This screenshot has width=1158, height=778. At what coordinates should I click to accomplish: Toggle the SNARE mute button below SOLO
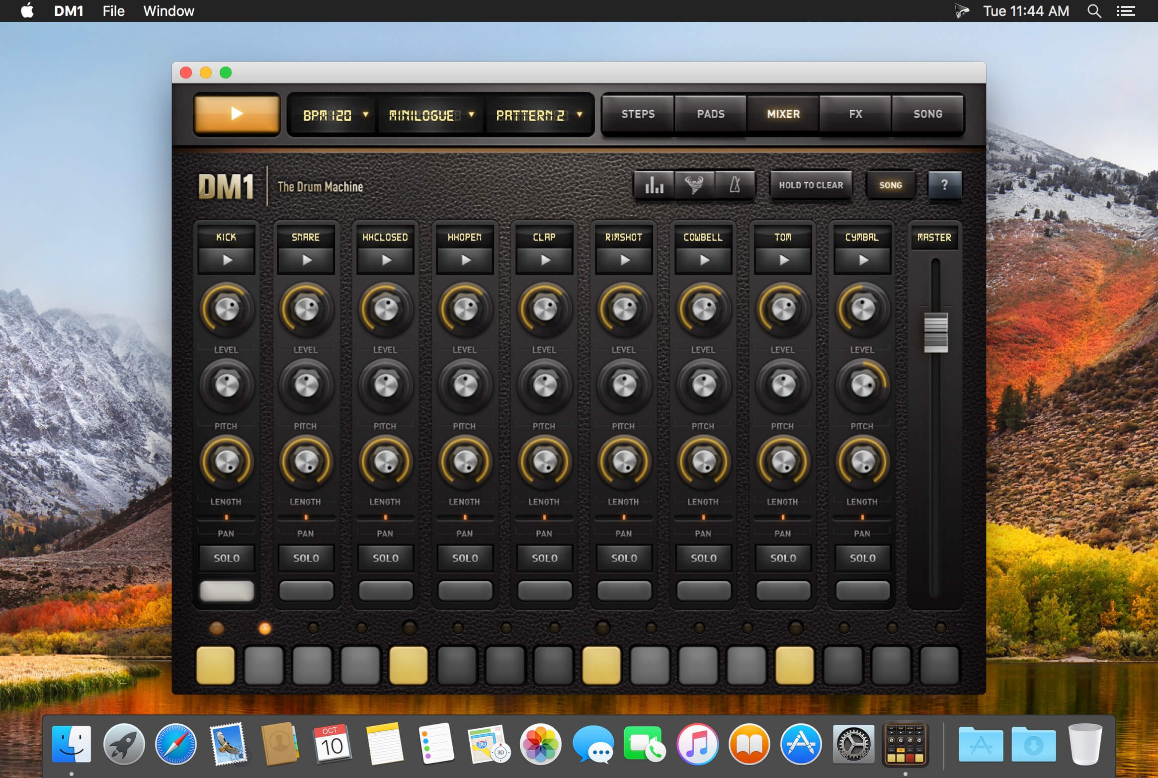(306, 591)
